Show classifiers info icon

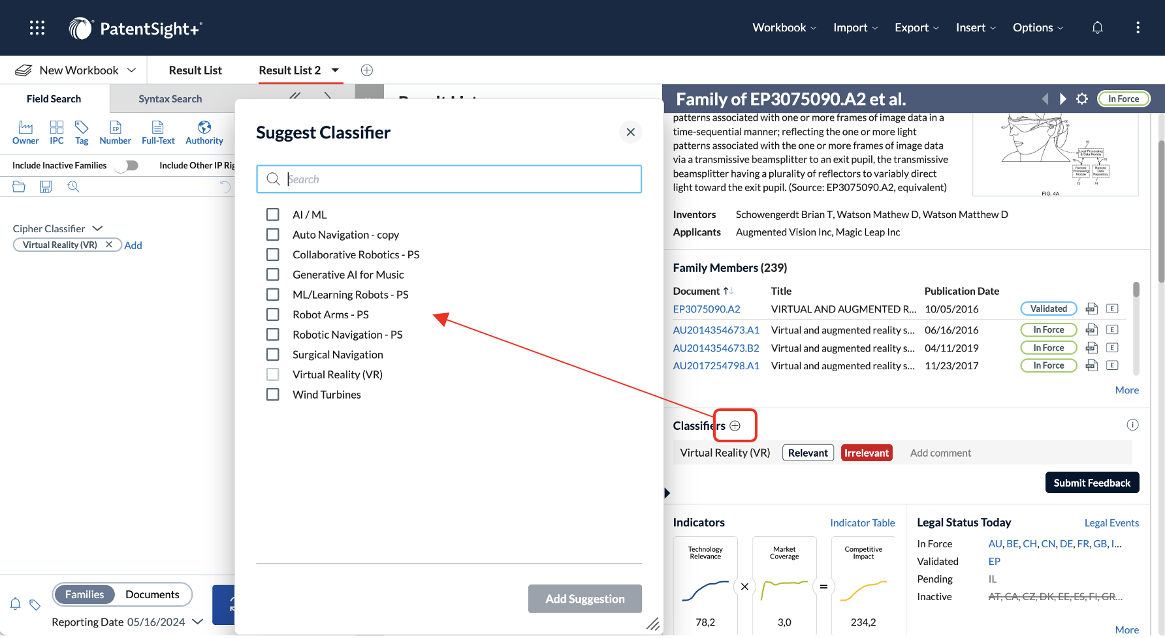1132,425
